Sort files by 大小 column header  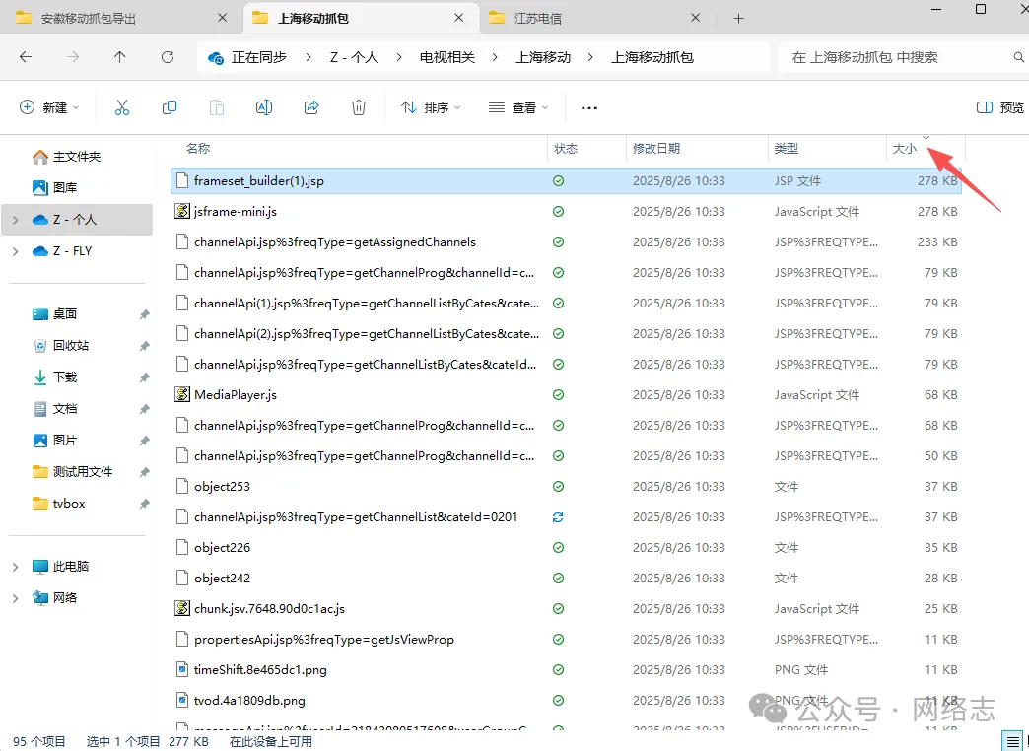(x=904, y=149)
